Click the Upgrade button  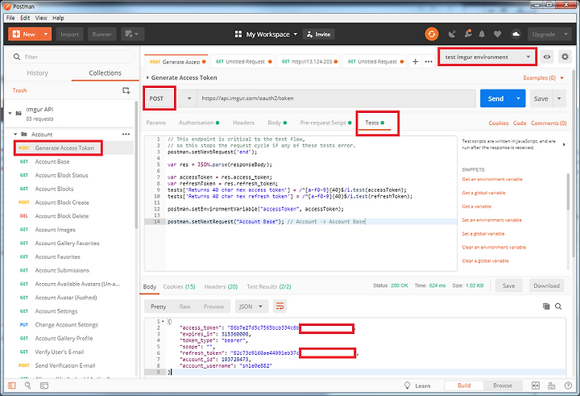(544, 34)
